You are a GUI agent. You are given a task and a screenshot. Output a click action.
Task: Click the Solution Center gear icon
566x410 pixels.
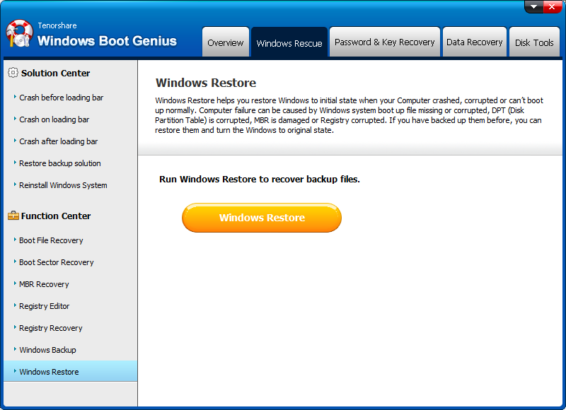pos(13,73)
